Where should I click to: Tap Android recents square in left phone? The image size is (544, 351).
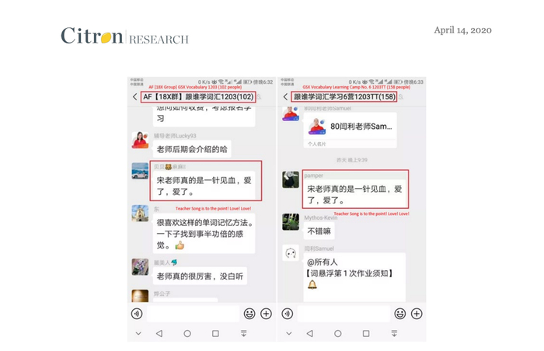pos(215,333)
